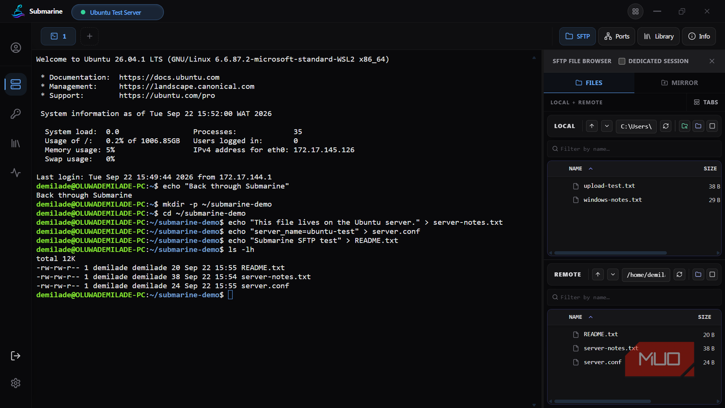The height and width of the screenshot is (408, 725).
Task: Open the profile icon in left sidebar
Action: [x=16, y=48]
